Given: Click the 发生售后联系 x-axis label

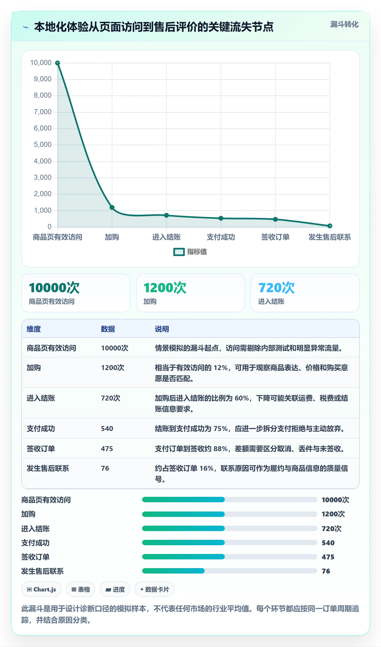Looking at the screenshot, I should [x=330, y=237].
